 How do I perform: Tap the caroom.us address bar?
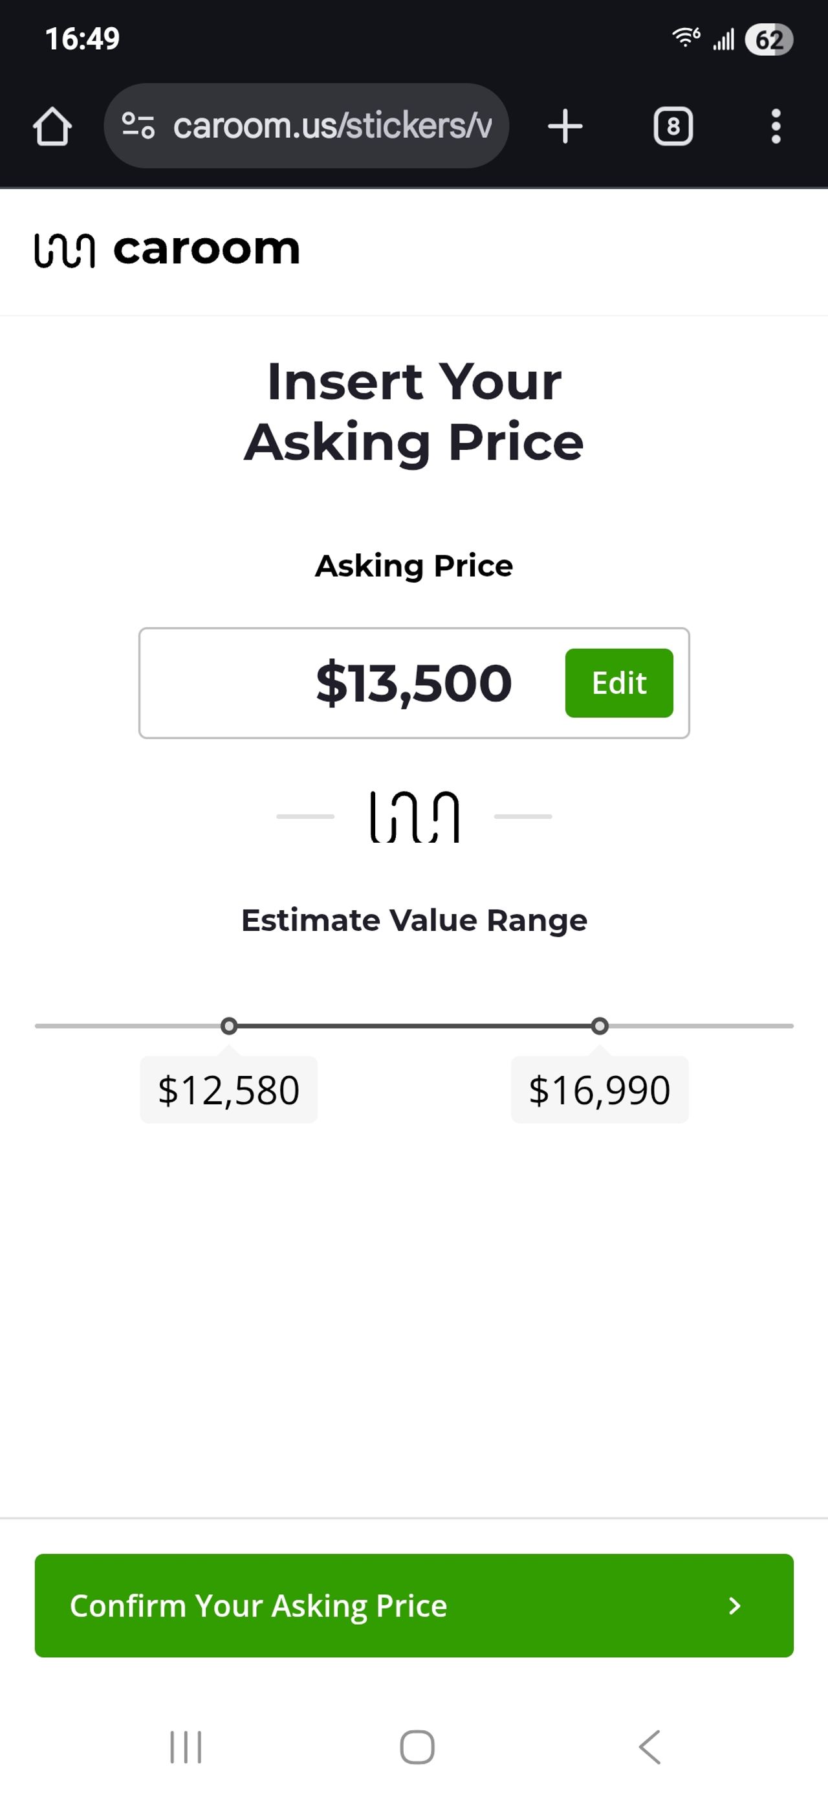[331, 126]
